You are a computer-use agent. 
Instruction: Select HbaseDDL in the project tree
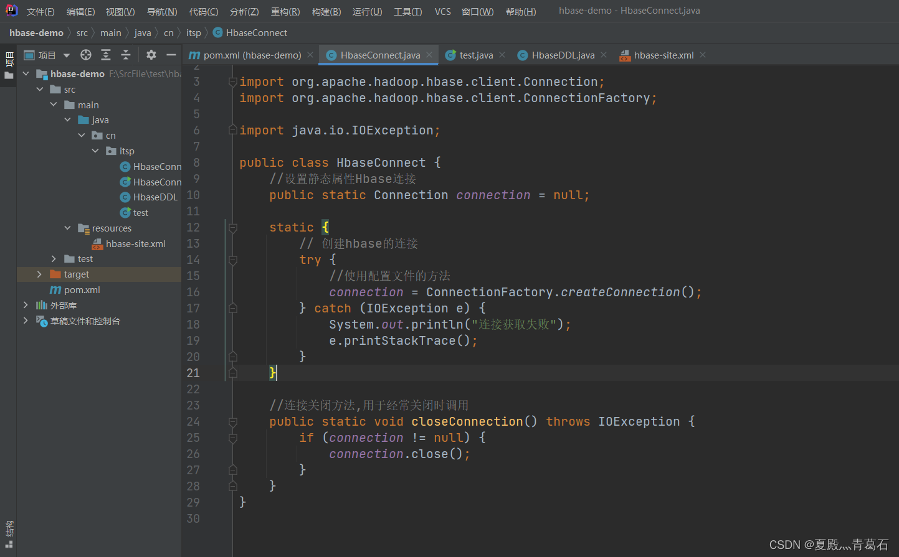tap(155, 197)
